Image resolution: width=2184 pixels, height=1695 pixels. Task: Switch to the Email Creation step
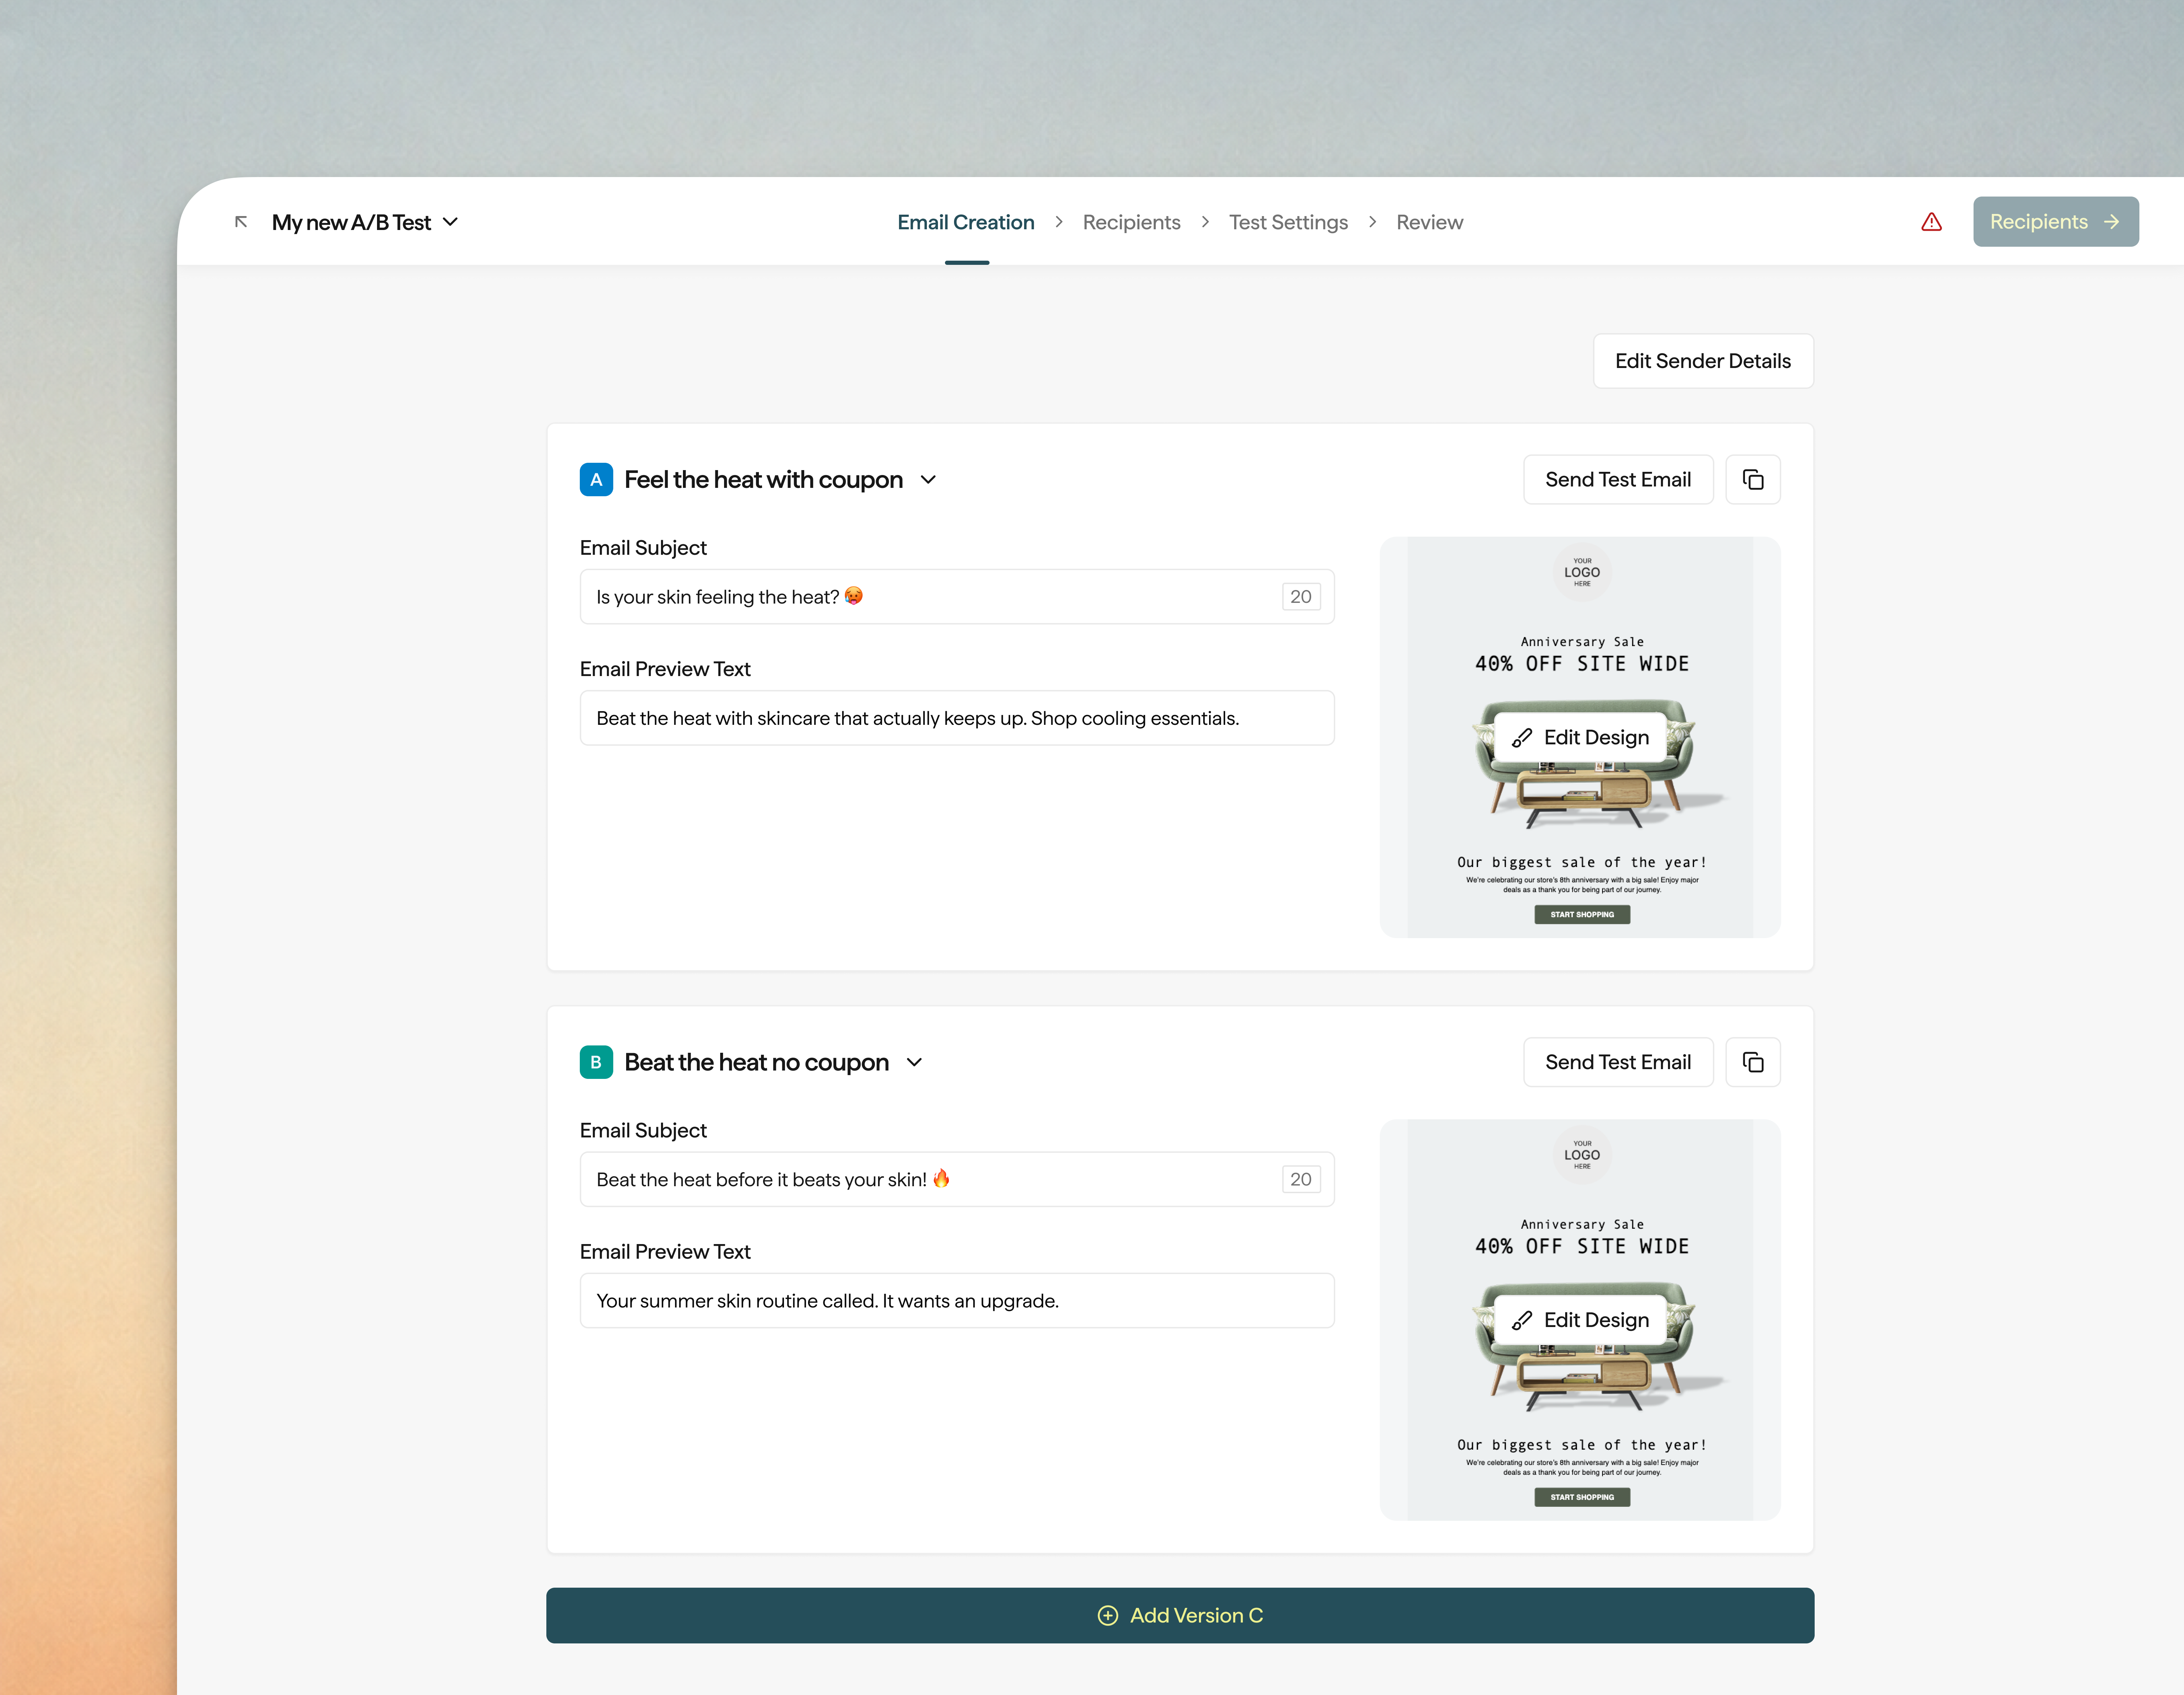tap(966, 222)
